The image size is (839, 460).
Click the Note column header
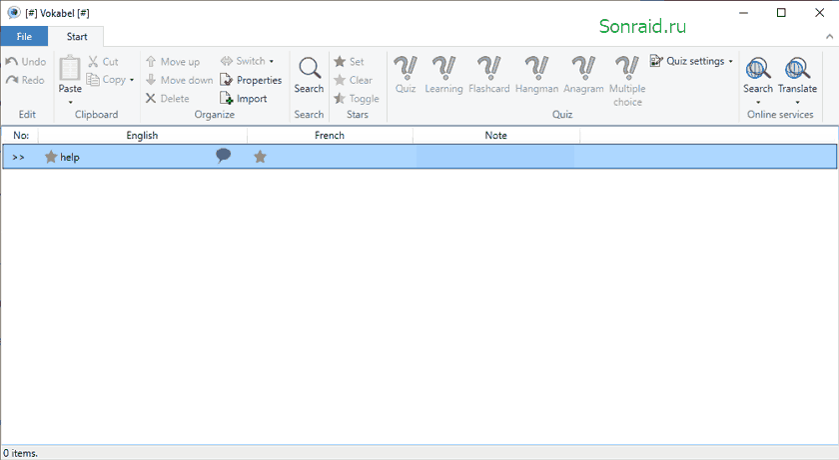pos(496,135)
